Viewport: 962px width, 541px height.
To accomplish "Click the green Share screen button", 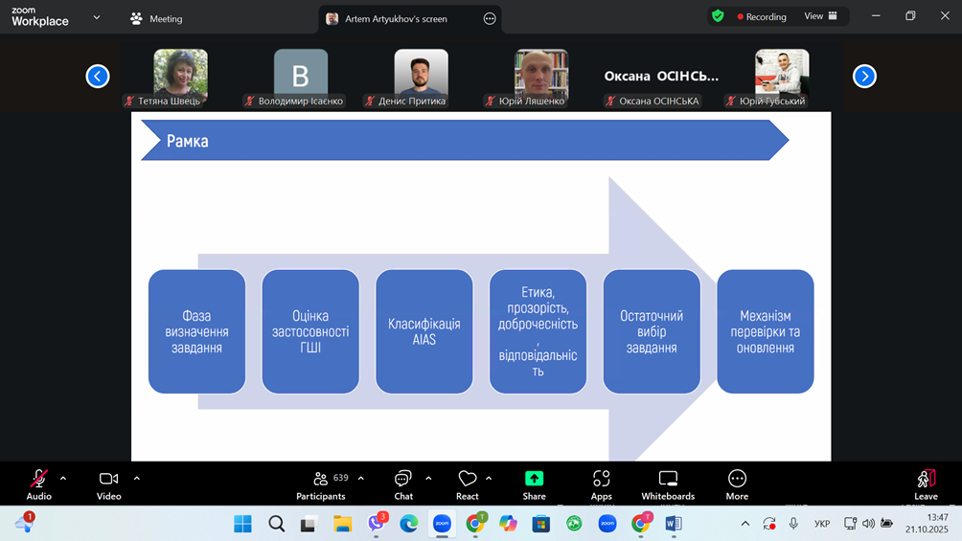I will 534,485.
